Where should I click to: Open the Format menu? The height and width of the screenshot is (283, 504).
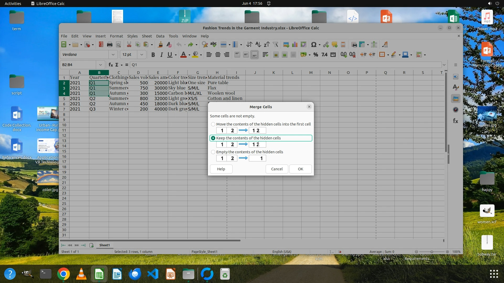[116, 36]
